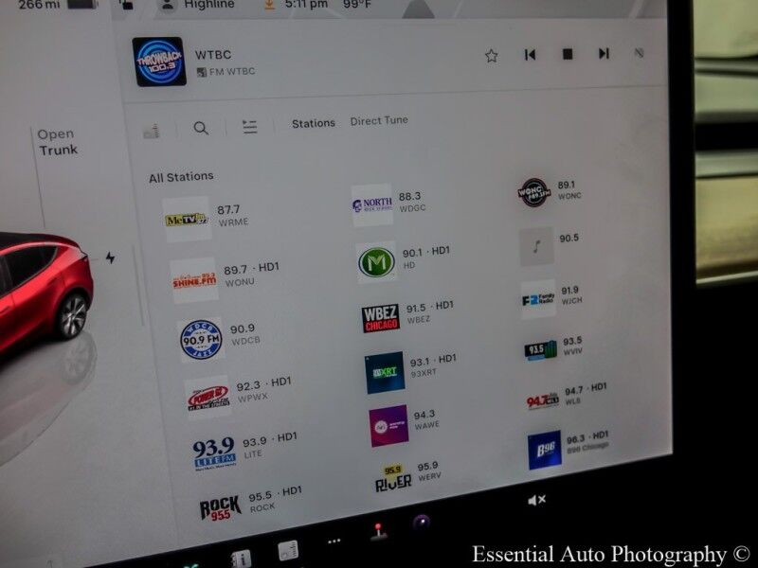Select the WDCB 90.9 FM Jazz logo
Image resolution: width=758 pixels, height=568 pixels.
tap(201, 340)
